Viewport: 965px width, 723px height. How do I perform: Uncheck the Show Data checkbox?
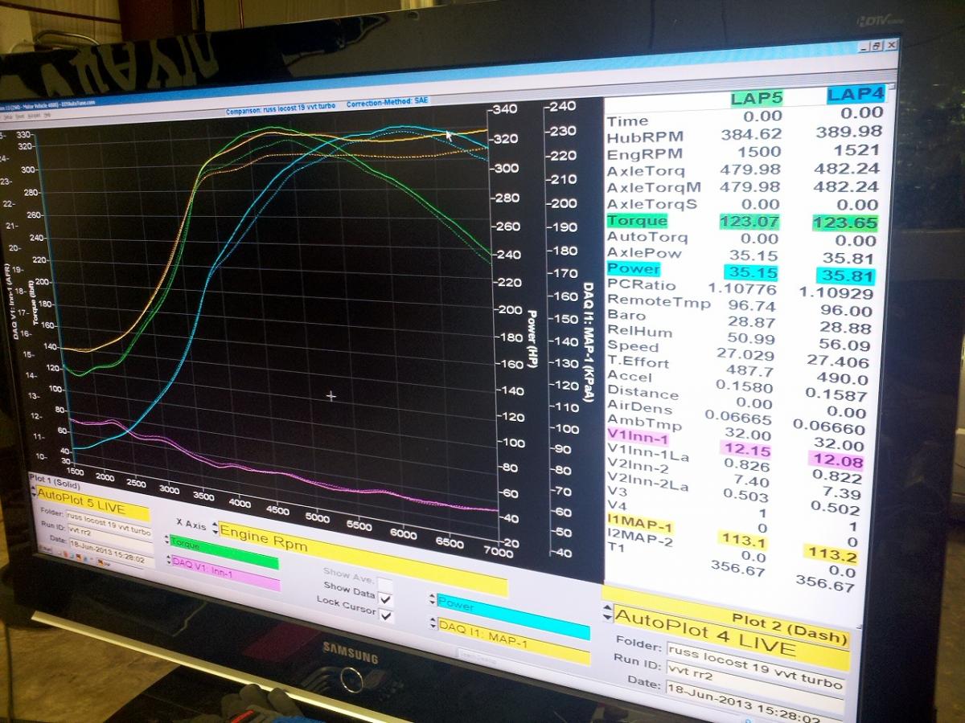(385, 599)
